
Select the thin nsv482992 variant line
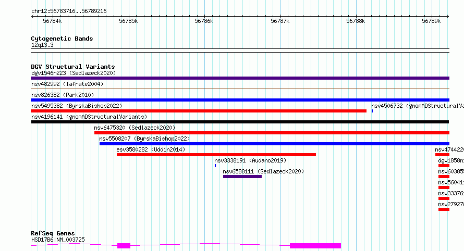(x=240, y=89)
